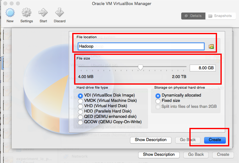Click the blue Create button

tap(215, 140)
